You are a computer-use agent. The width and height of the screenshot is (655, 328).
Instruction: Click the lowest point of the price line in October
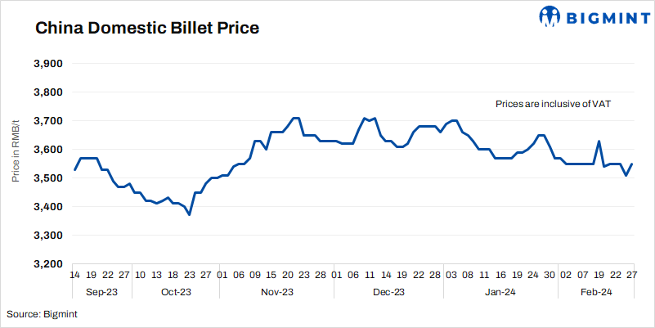(190, 214)
